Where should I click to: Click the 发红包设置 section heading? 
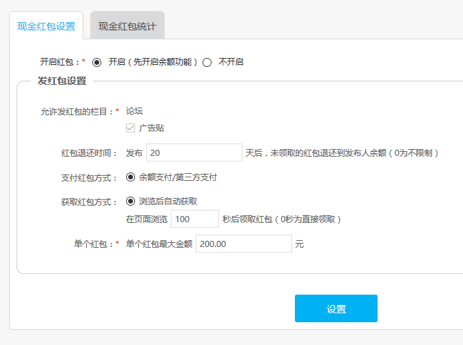62,81
